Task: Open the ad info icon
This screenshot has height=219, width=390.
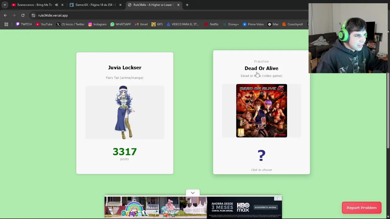Action: tap(276, 199)
